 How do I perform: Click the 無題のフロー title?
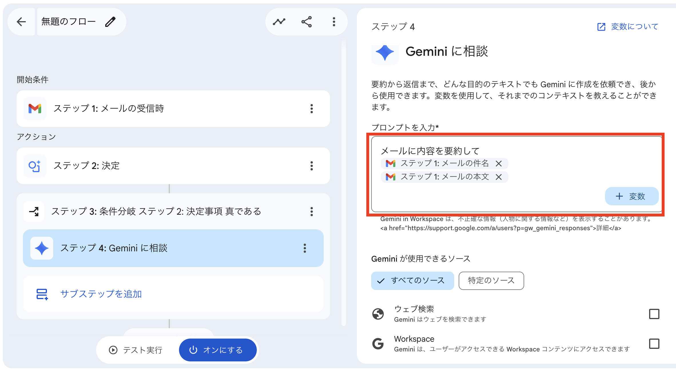click(69, 22)
